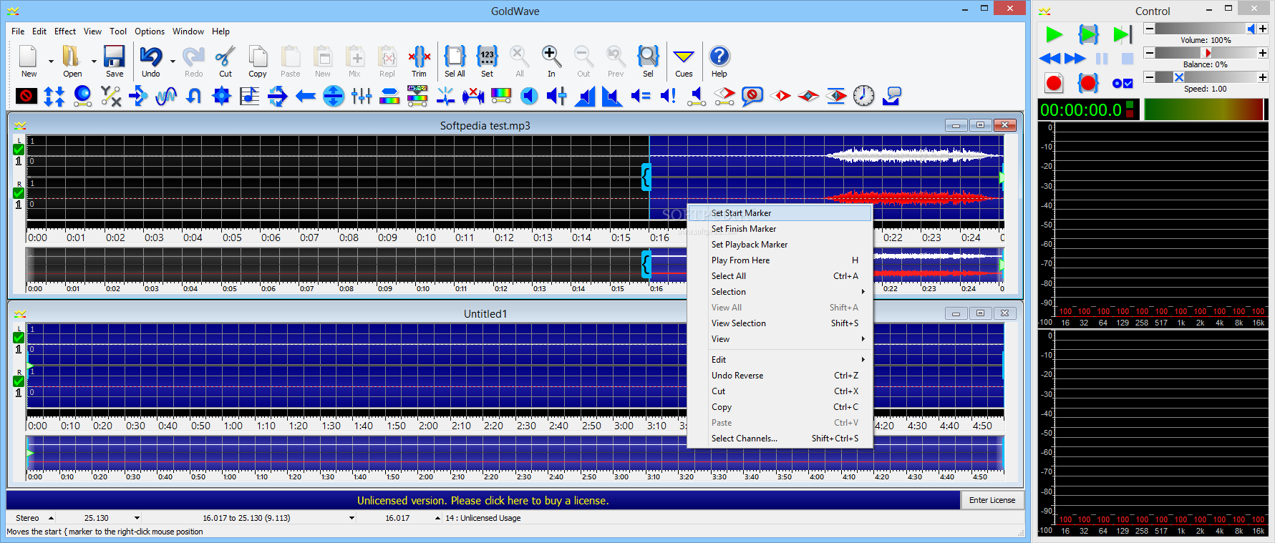
Task: Click the unlicensed version buy license banner
Action: click(x=483, y=501)
